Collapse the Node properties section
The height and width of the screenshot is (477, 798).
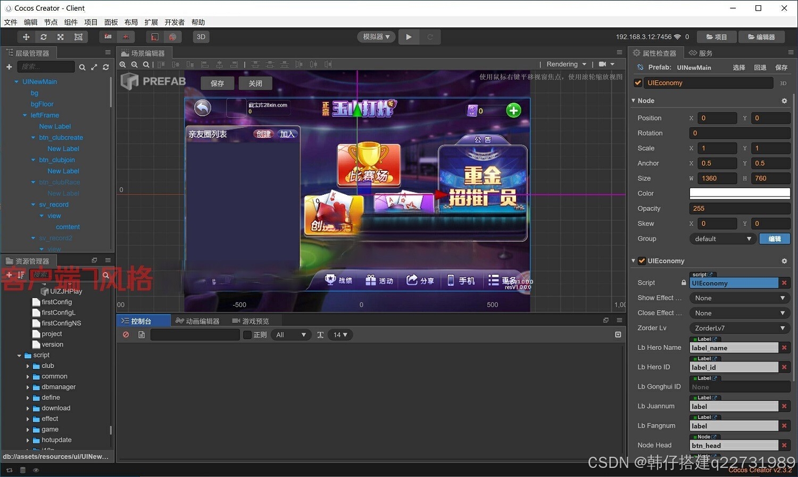(x=634, y=101)
